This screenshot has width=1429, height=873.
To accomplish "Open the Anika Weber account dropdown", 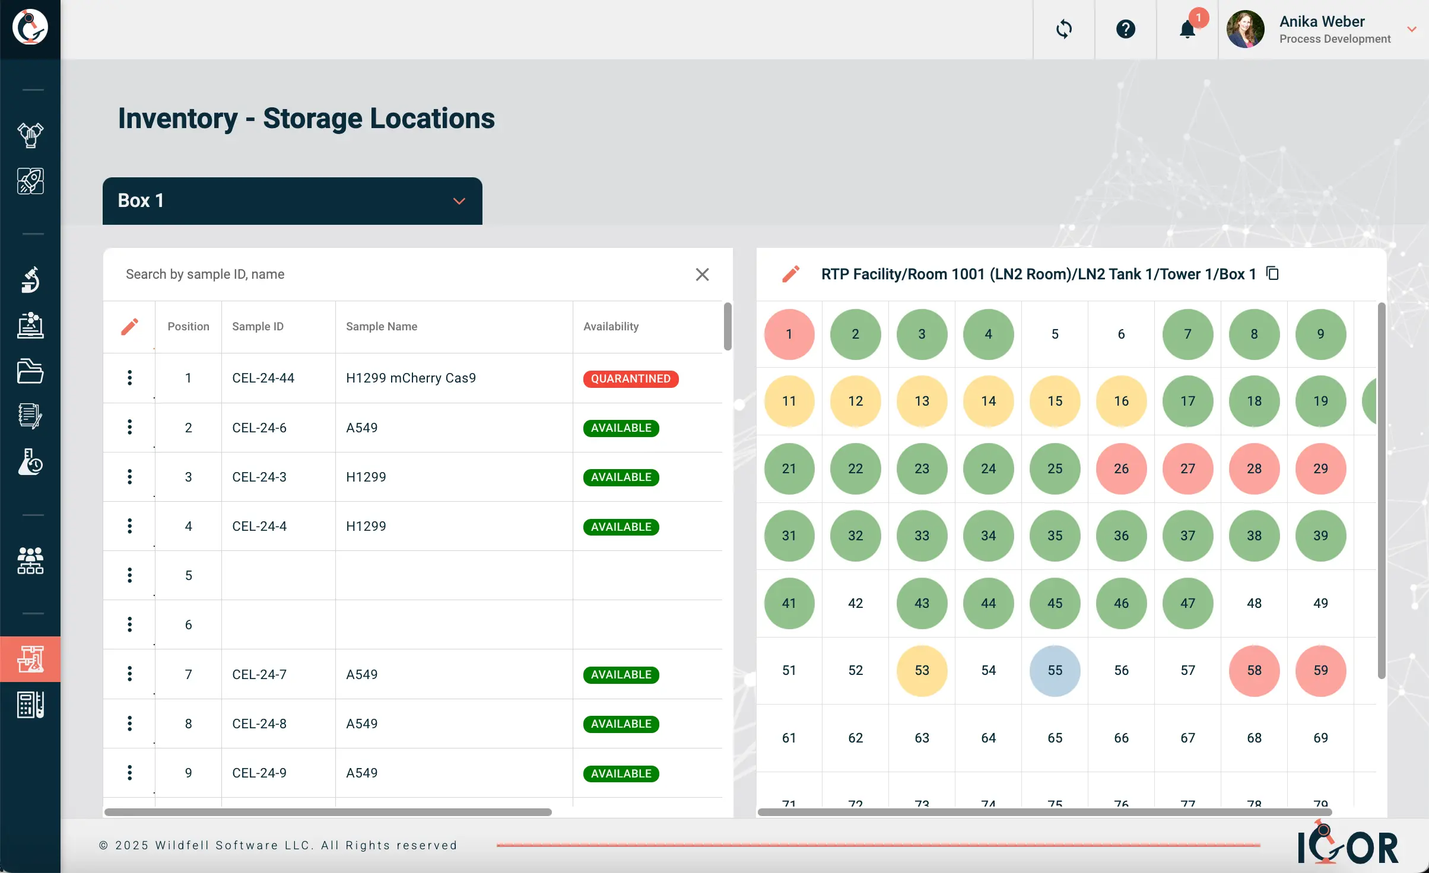I will pos(1411,29).
